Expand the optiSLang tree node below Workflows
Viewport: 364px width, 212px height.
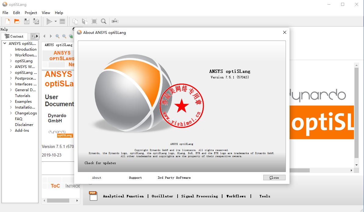click(11, 61)
